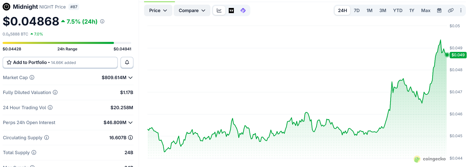Select the 24H time range tab
This screenshot has height=167, width=469.
342,11
